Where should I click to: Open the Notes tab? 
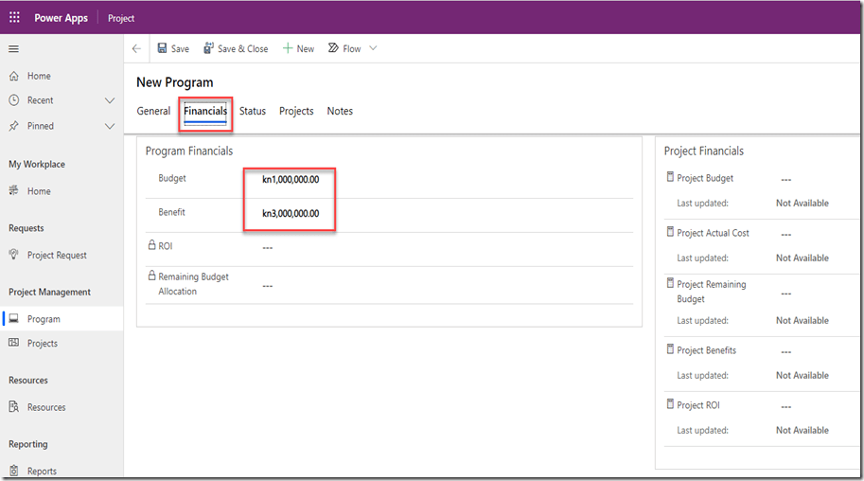(340, 111)
